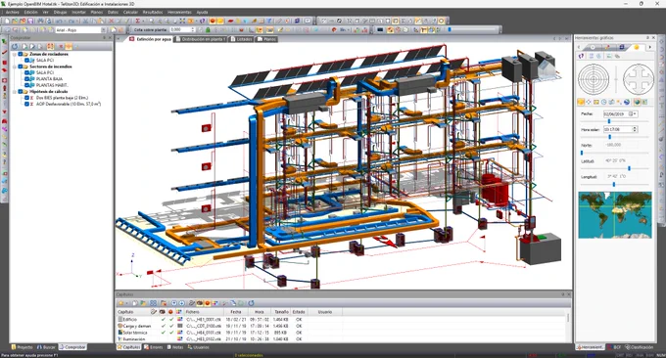Toggle Hipótesis de cálculo checkbox
The image size is (666, 358).
coord(20,92)
